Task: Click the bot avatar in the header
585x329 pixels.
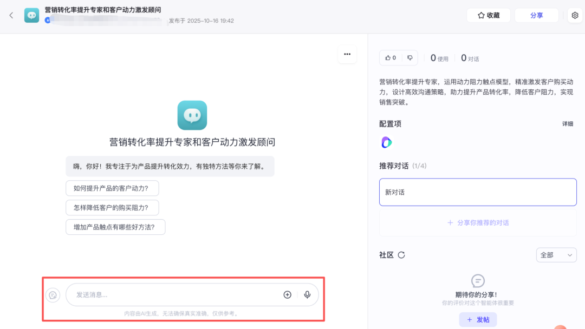Action: [32, 15]
